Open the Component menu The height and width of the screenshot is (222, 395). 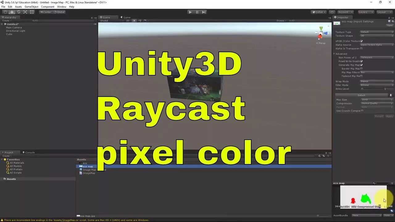(48, 7)
